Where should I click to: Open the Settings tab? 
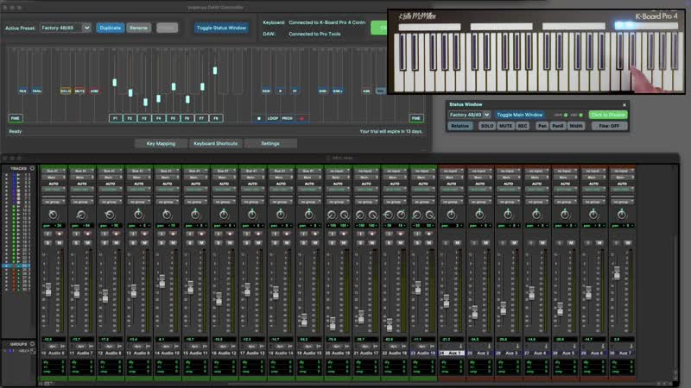[x=270, y=143]
